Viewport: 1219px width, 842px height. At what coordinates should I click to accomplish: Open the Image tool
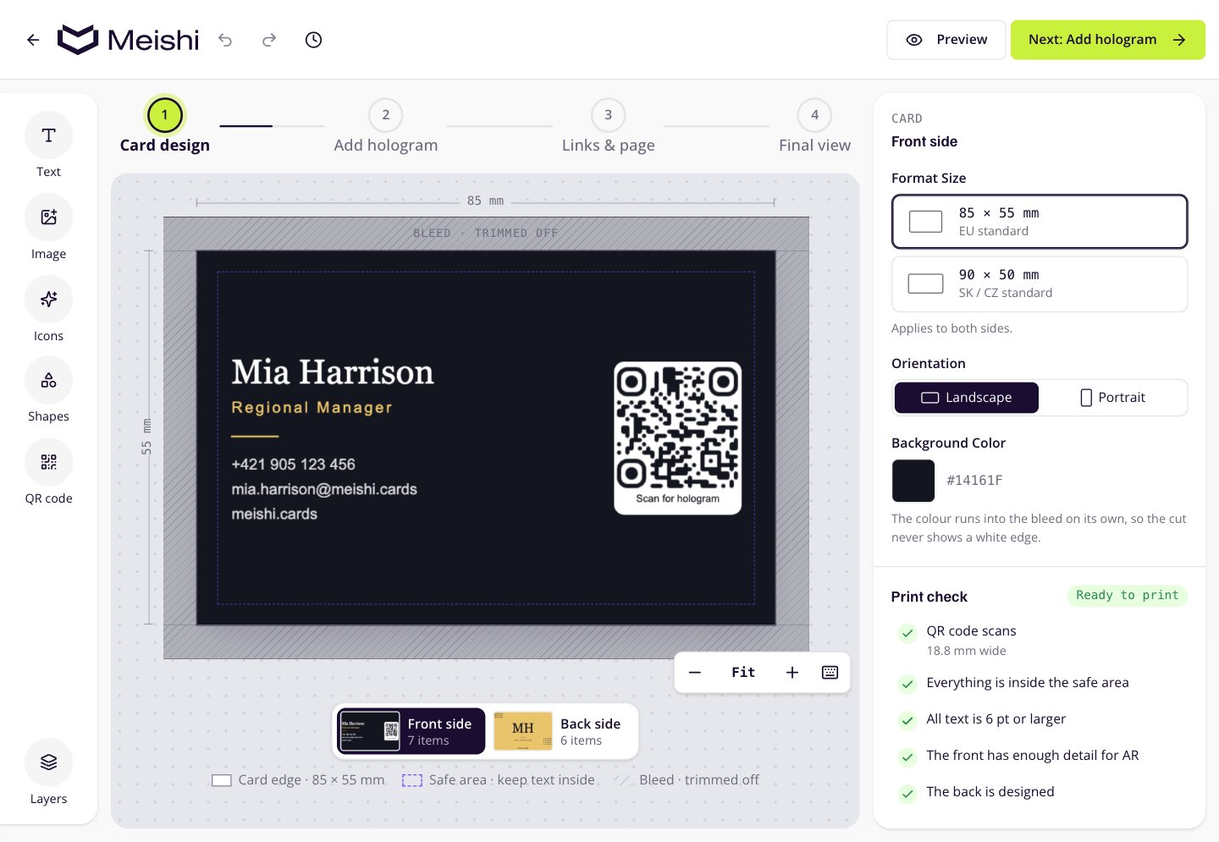(48, 228)
